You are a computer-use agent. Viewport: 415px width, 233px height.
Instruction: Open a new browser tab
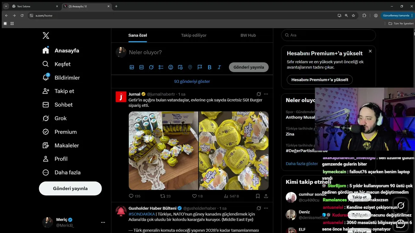pos(116,6)
